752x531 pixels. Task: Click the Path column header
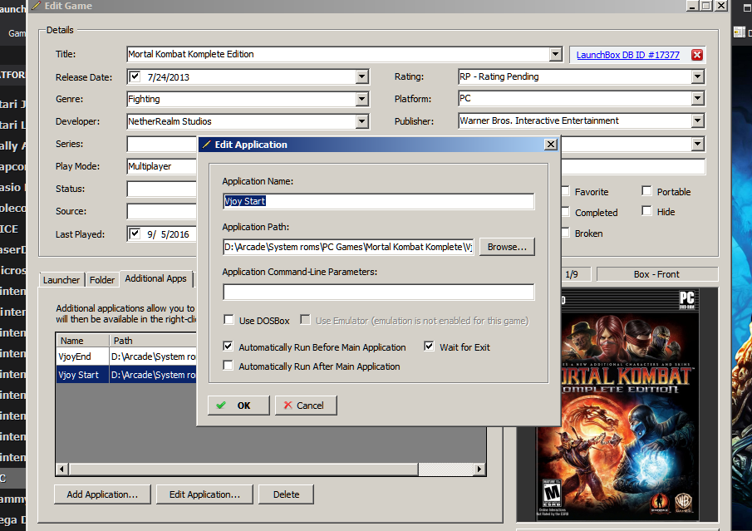[153, 340]
